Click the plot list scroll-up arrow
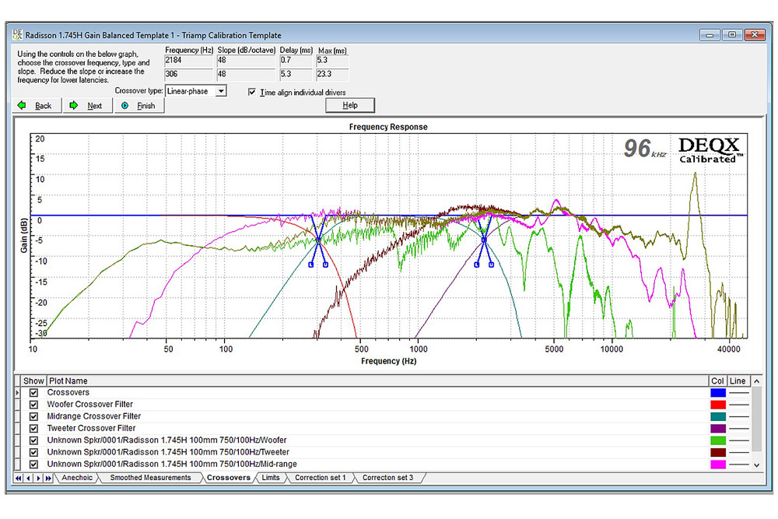778x519 pixels. point(757,381)
